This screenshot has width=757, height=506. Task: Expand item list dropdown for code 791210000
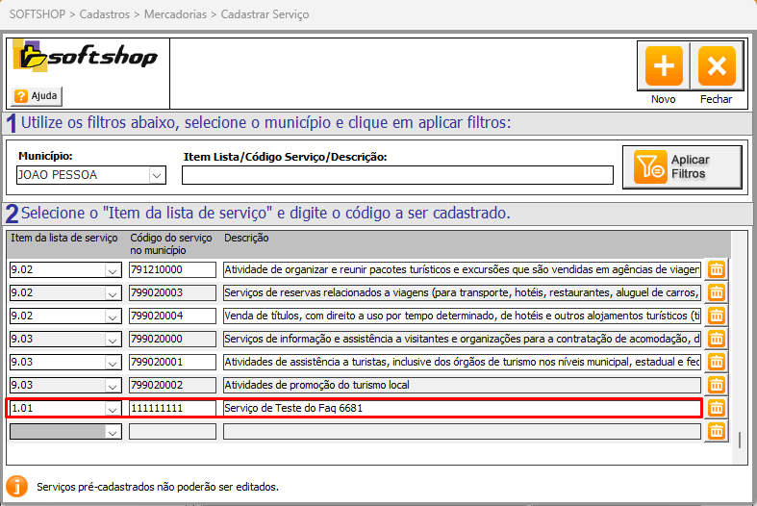pyautogui.click(x=113, y=270)
